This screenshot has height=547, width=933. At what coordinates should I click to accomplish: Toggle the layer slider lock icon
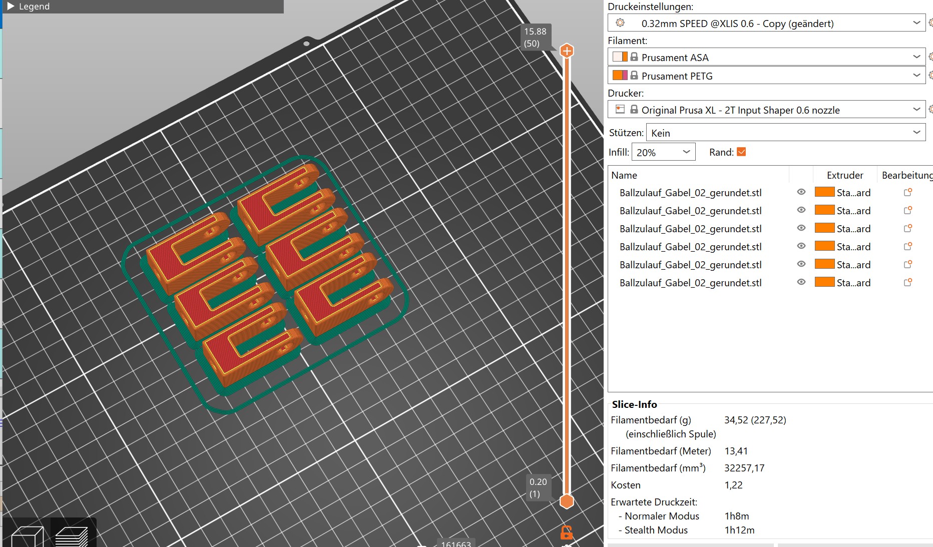(567, 532)
